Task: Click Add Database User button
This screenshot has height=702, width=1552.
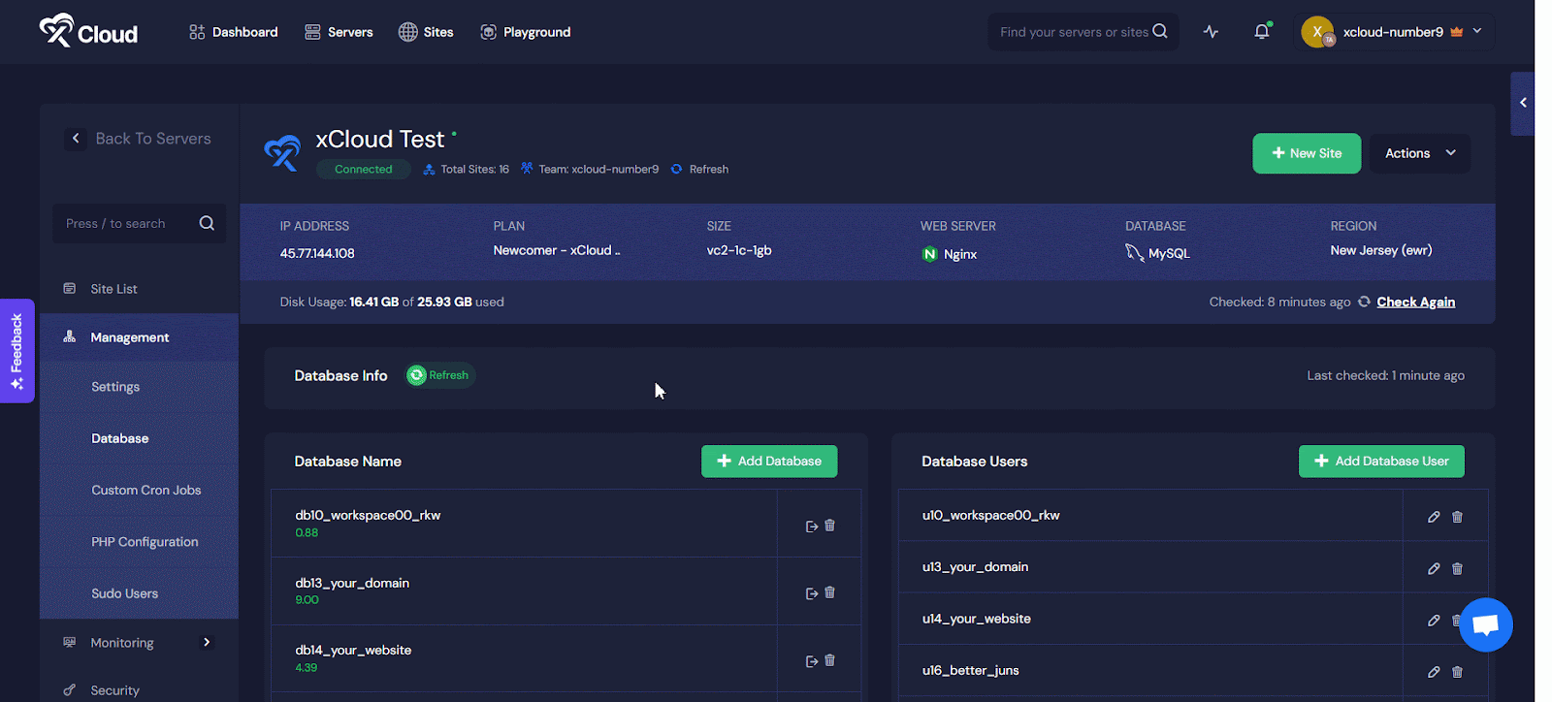Action: coord(1381,462)
